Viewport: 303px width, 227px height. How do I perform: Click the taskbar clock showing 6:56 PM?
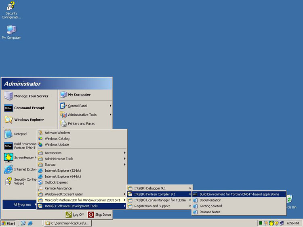click(292, 223)
